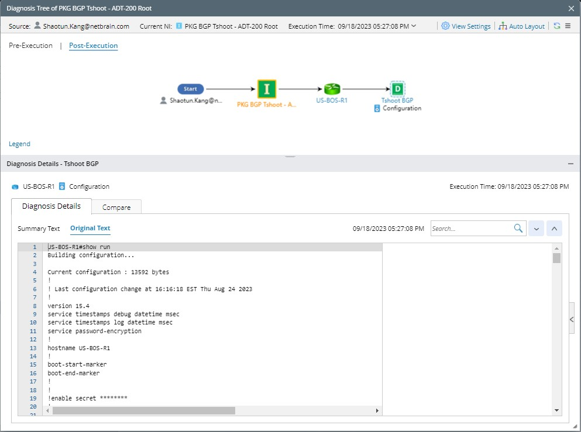Click the scroll up arrow
The image size is (581, 432).
(556, 248)
